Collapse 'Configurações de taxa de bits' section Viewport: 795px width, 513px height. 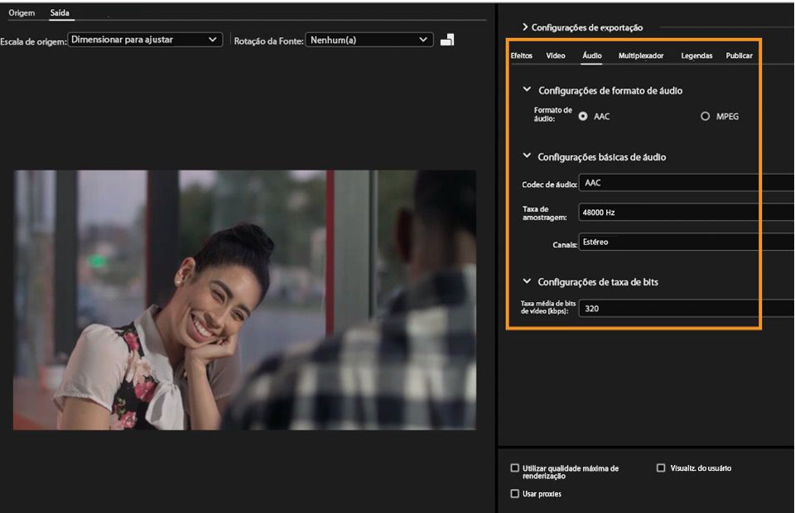click(525, 281)
